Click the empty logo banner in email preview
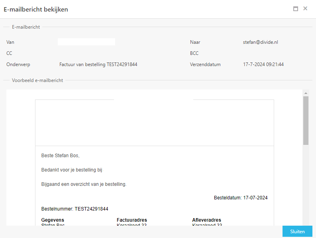316x238 pixels. tap(155, 123)
